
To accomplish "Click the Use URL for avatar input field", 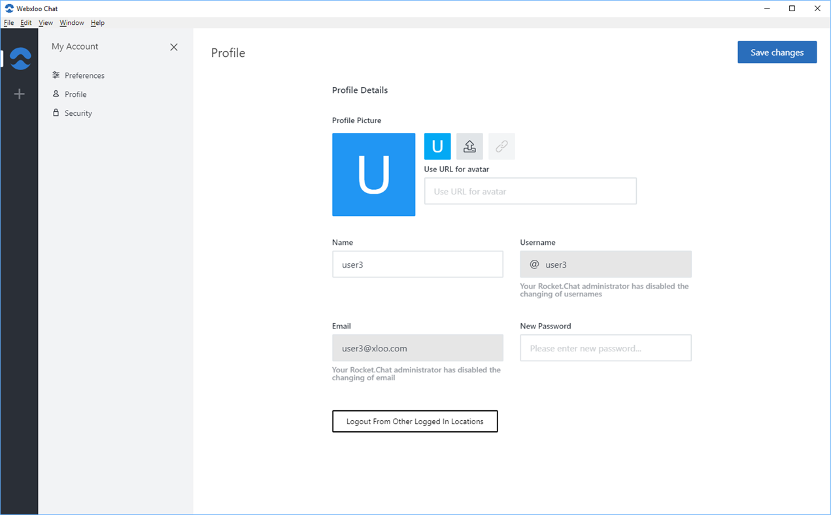I will [530, 190].
